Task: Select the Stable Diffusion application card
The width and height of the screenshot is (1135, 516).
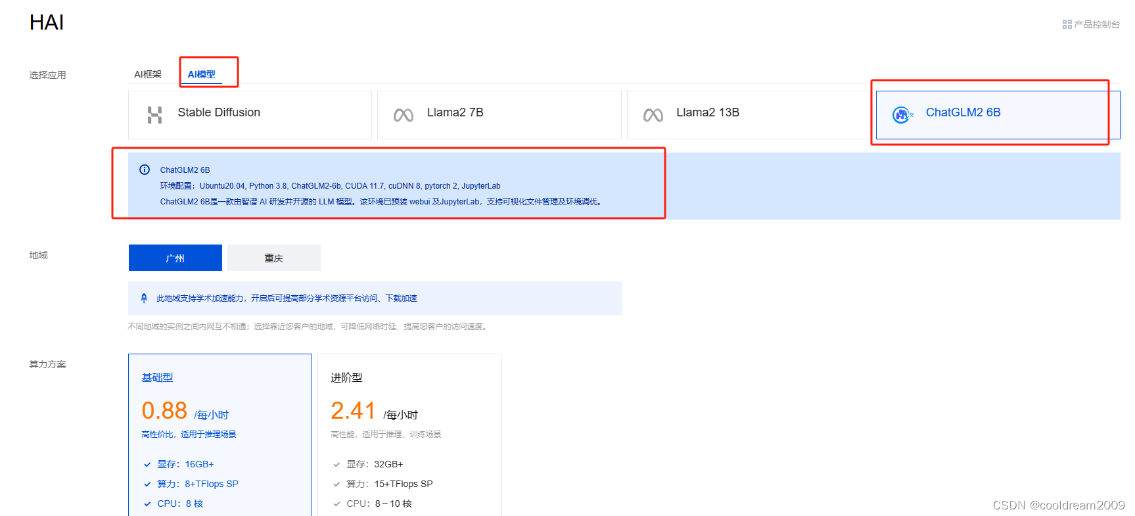Action: click(250, 115)
